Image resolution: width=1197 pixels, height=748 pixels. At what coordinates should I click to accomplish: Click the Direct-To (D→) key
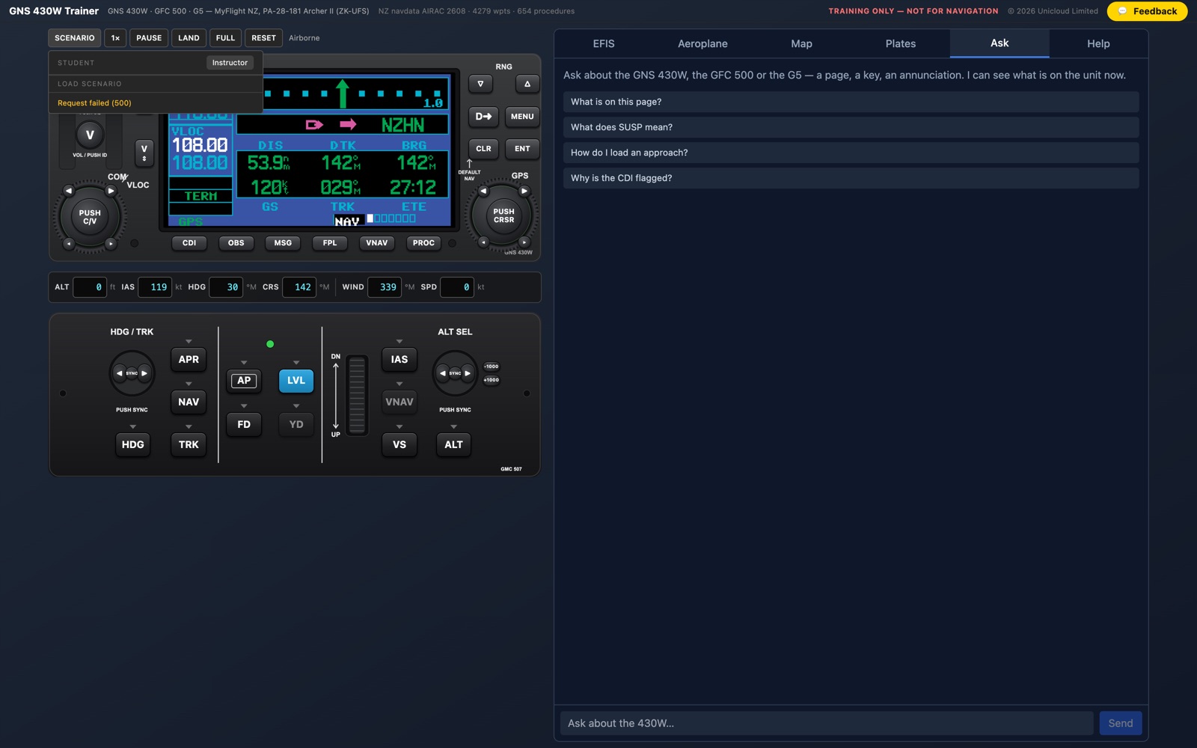coord(483,117)
